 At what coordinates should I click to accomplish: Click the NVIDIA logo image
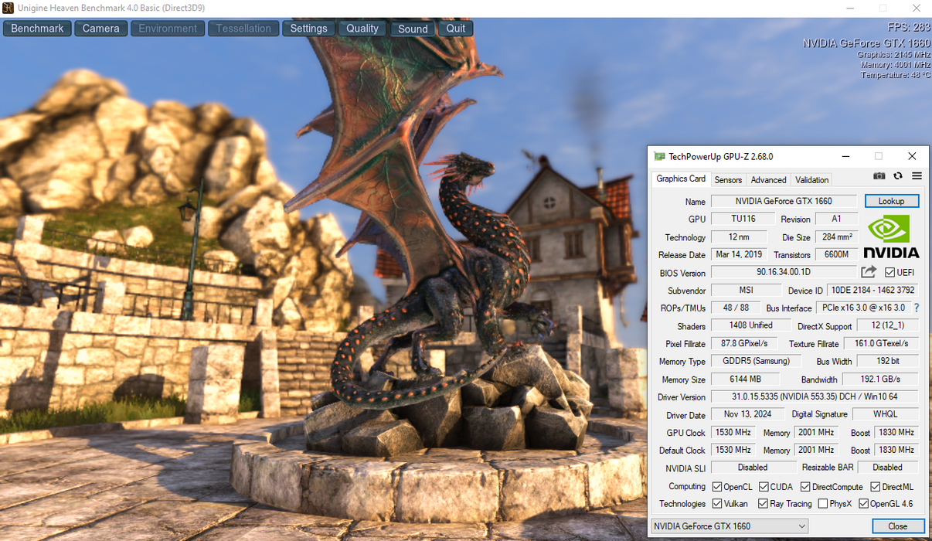pos(891,236)
